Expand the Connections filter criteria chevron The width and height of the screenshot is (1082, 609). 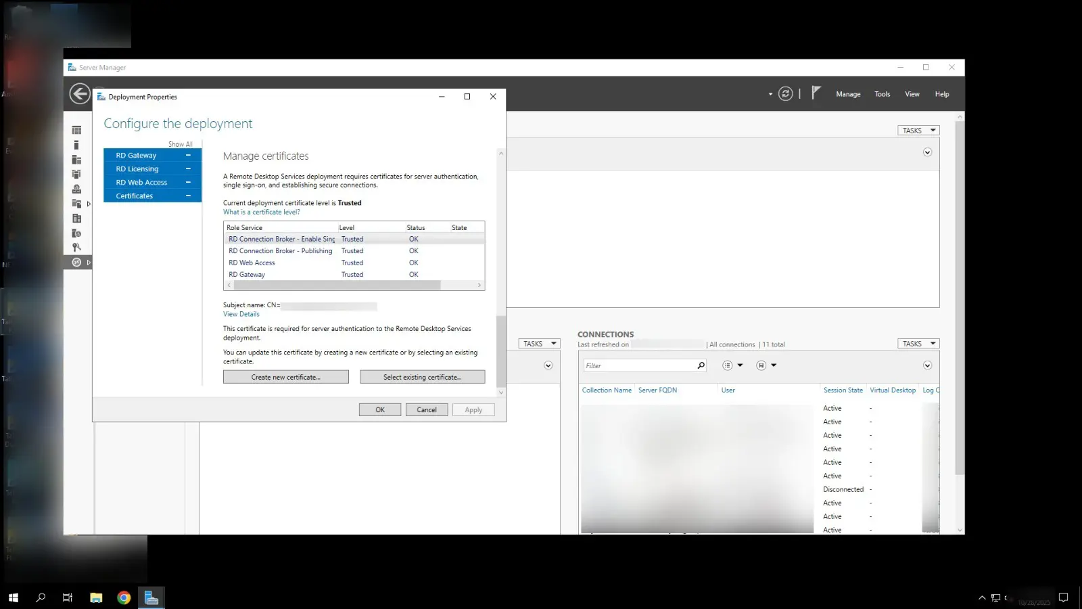tap(927, 365)
